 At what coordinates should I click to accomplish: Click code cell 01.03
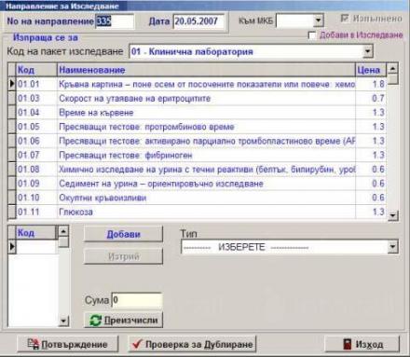tap(36, 98)
